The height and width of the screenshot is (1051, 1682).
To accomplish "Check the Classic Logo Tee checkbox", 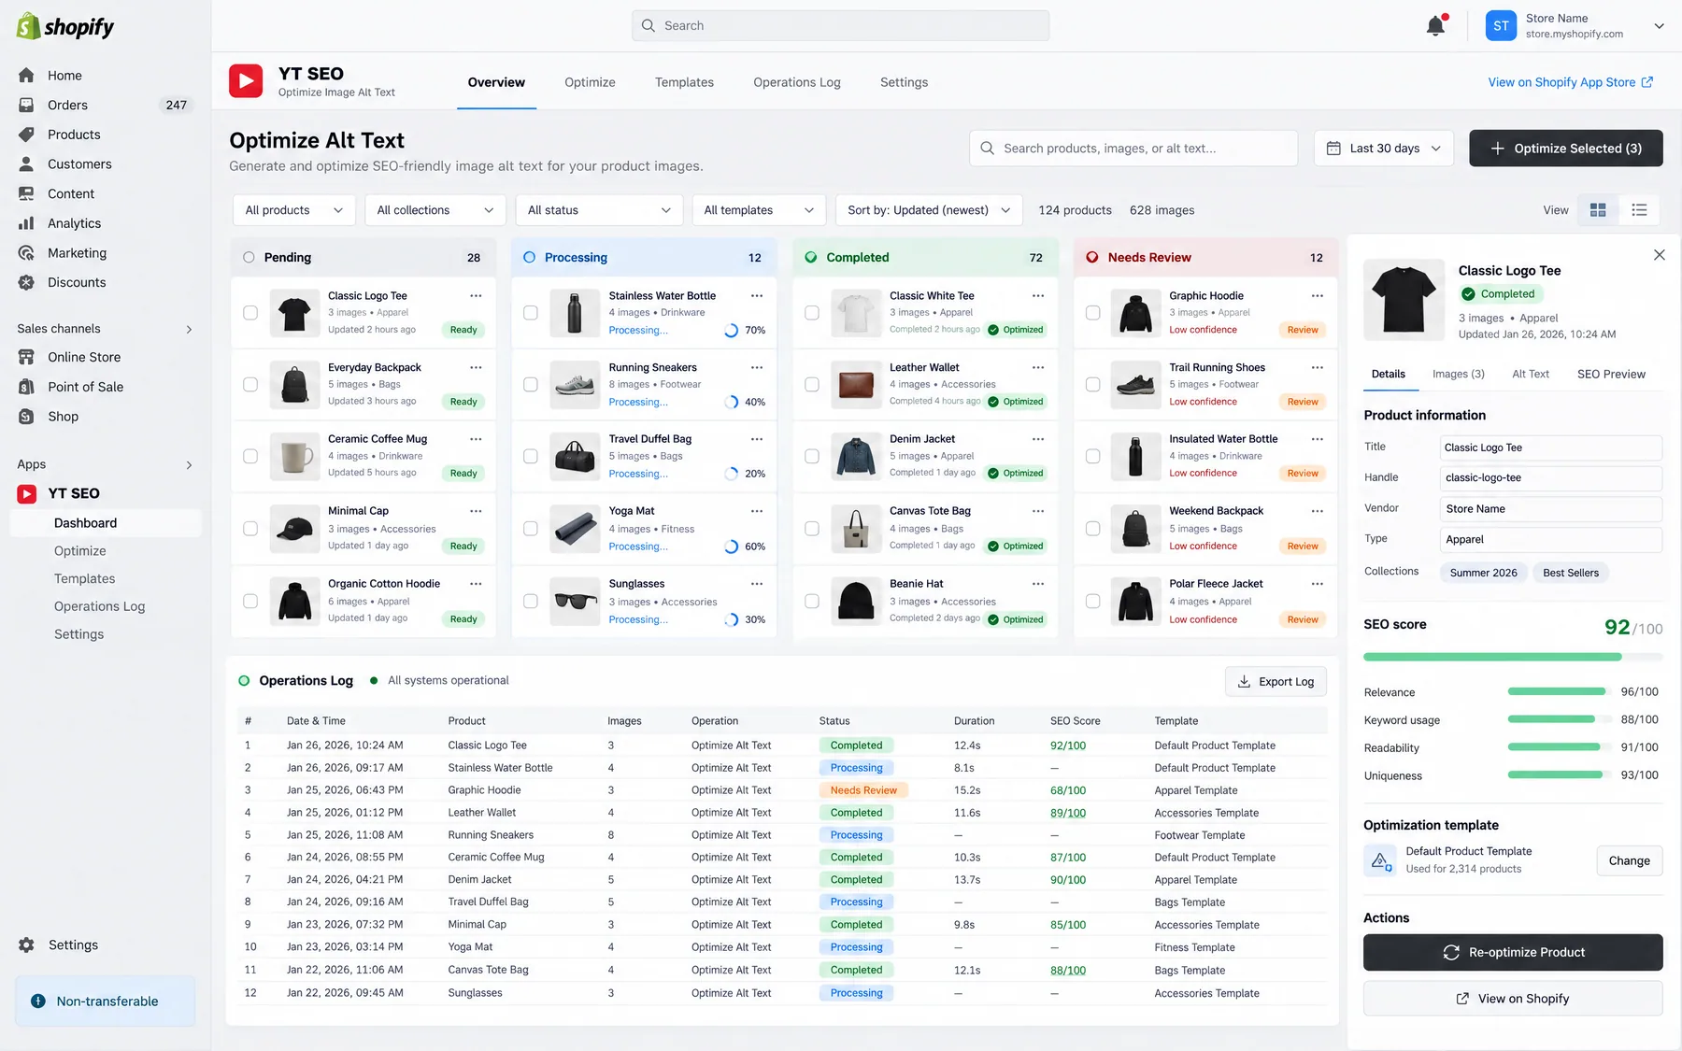I will (250, 313).
